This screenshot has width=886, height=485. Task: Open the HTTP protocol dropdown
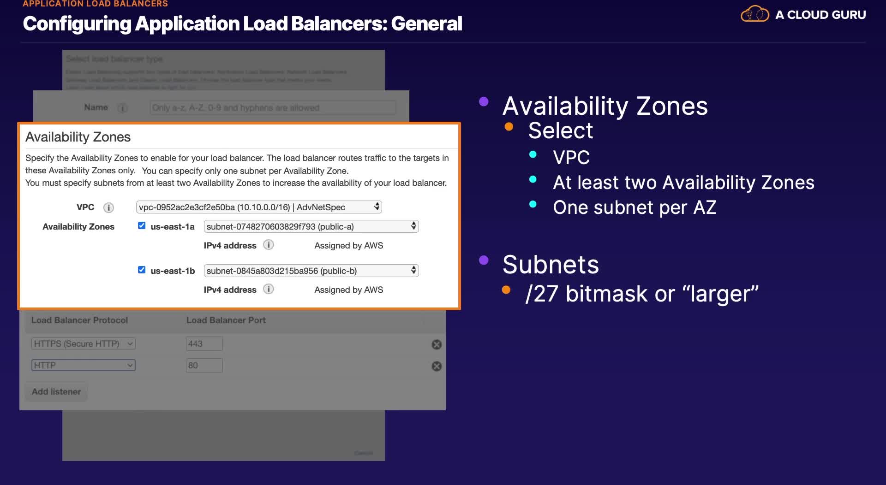(x=84, y=365)
